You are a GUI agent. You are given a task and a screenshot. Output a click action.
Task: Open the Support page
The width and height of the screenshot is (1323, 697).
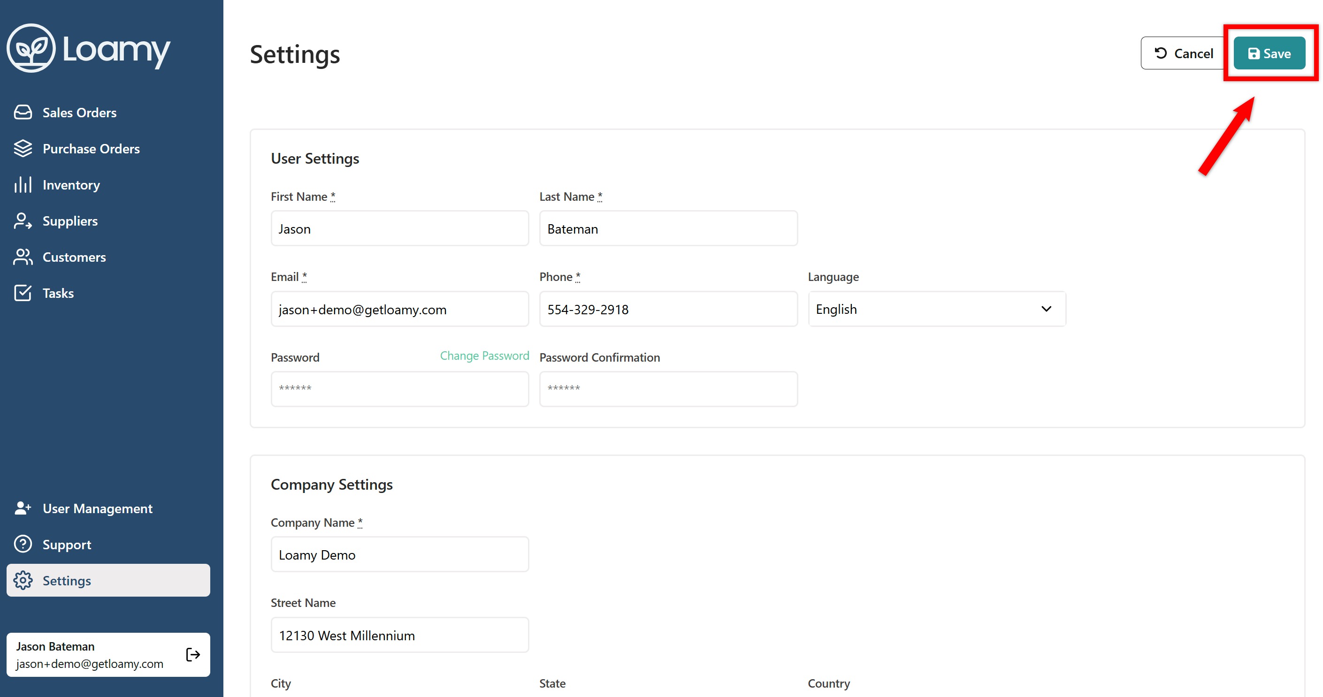click(108, 544)
